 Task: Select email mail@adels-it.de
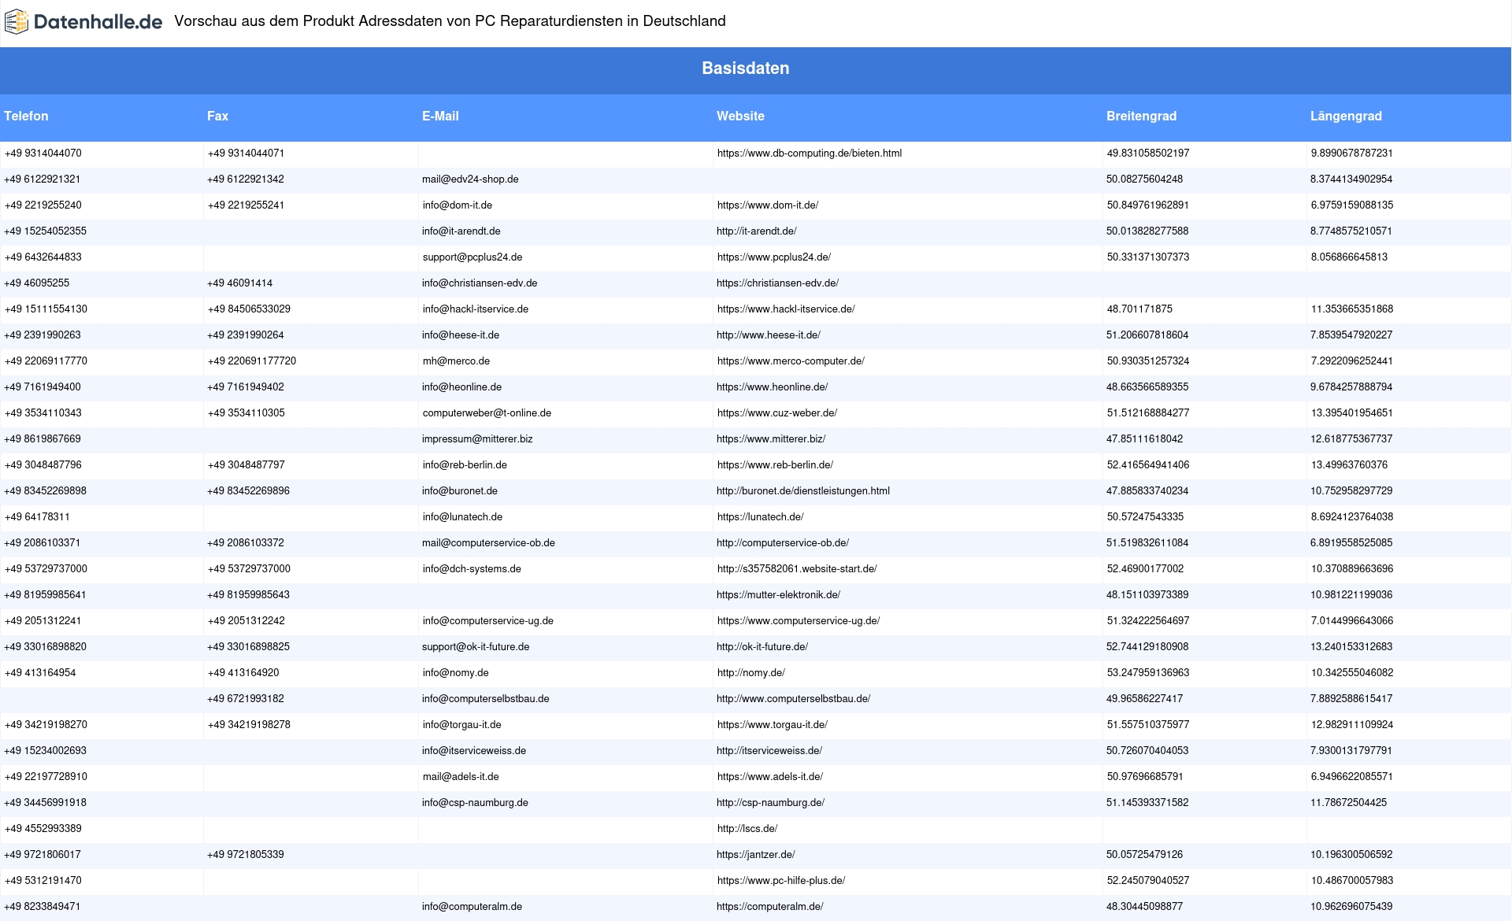click(461, 777)
